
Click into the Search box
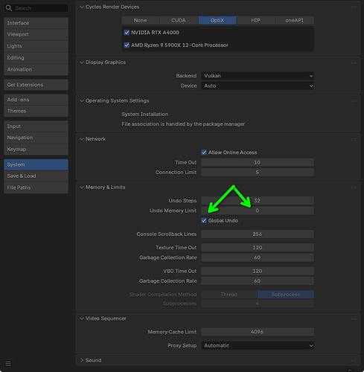36,8
